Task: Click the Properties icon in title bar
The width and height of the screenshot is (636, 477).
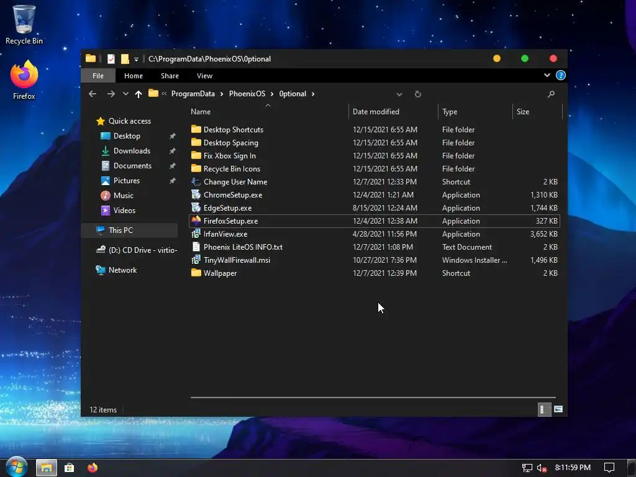Action: tap(111, 59)
